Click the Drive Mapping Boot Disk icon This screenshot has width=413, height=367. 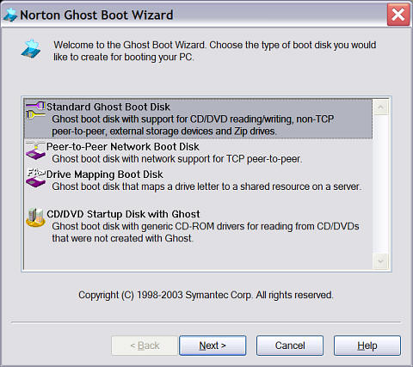click(35, 178)
